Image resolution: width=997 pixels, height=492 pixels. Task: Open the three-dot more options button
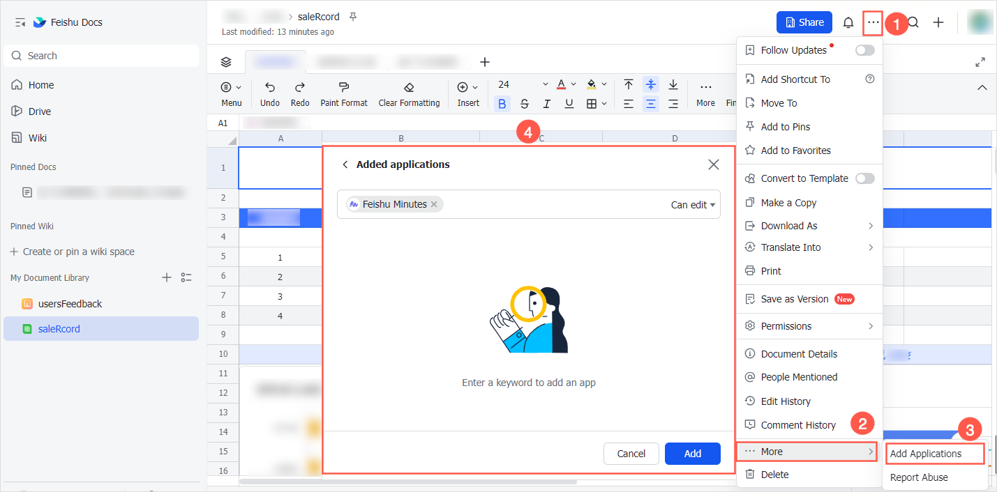873,22
